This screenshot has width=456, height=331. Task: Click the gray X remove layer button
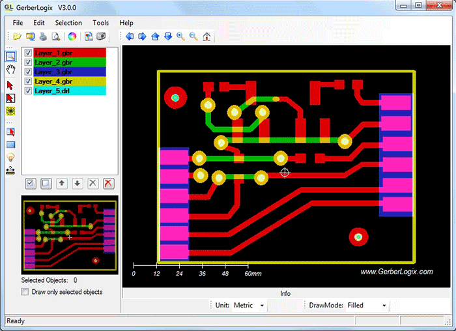tap(93, 184)
